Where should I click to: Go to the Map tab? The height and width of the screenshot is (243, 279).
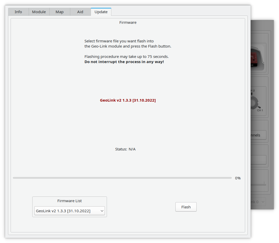click(60, 12)
